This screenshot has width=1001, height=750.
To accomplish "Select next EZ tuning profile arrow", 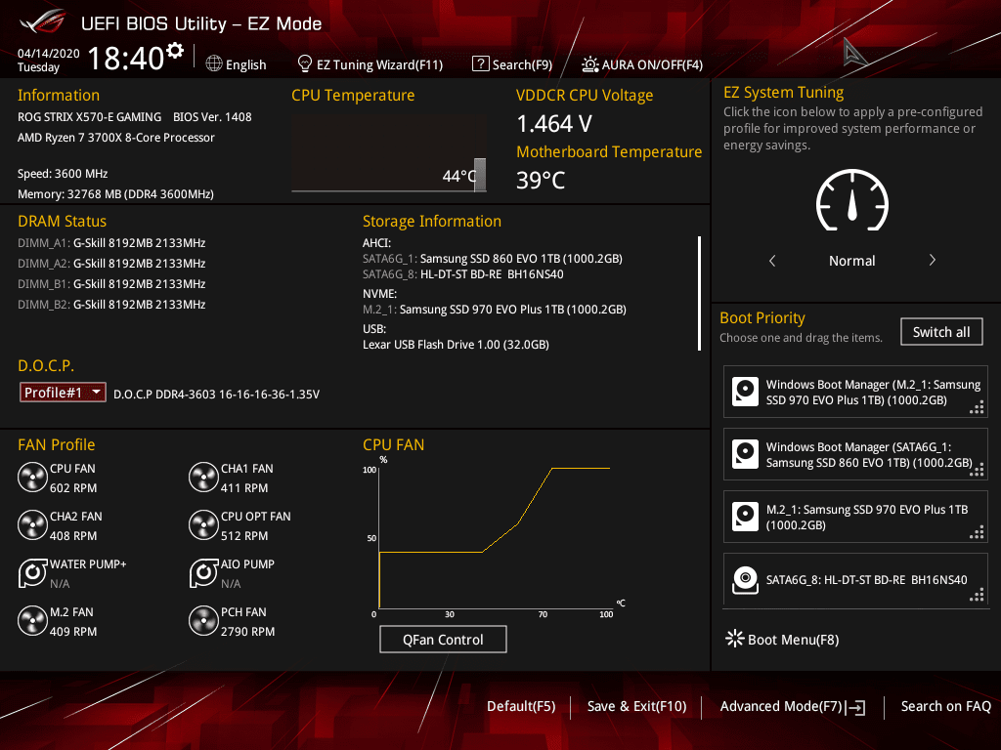I will coord(932,260).
